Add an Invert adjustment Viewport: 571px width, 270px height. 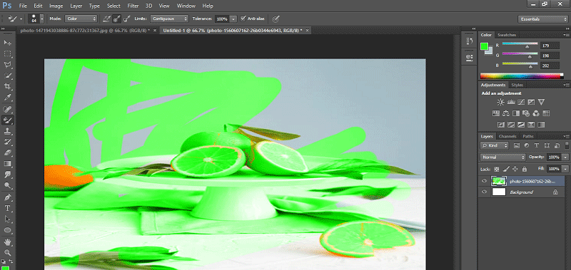point(501,125)
